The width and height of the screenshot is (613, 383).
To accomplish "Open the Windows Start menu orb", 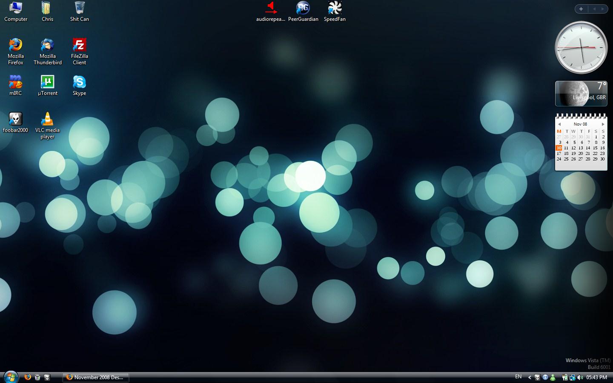I will [x=10, y=377].
